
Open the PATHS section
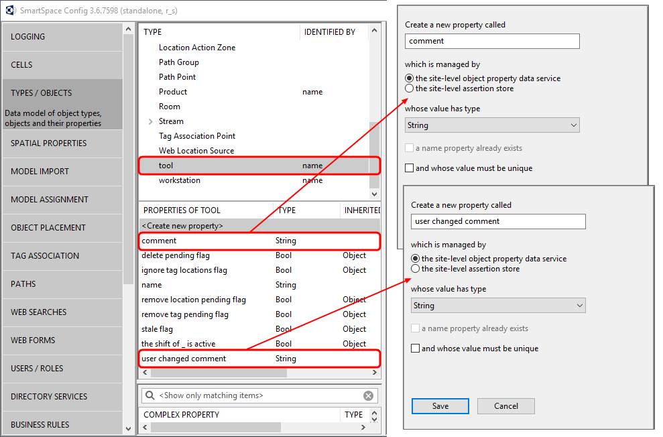(62, 284)
